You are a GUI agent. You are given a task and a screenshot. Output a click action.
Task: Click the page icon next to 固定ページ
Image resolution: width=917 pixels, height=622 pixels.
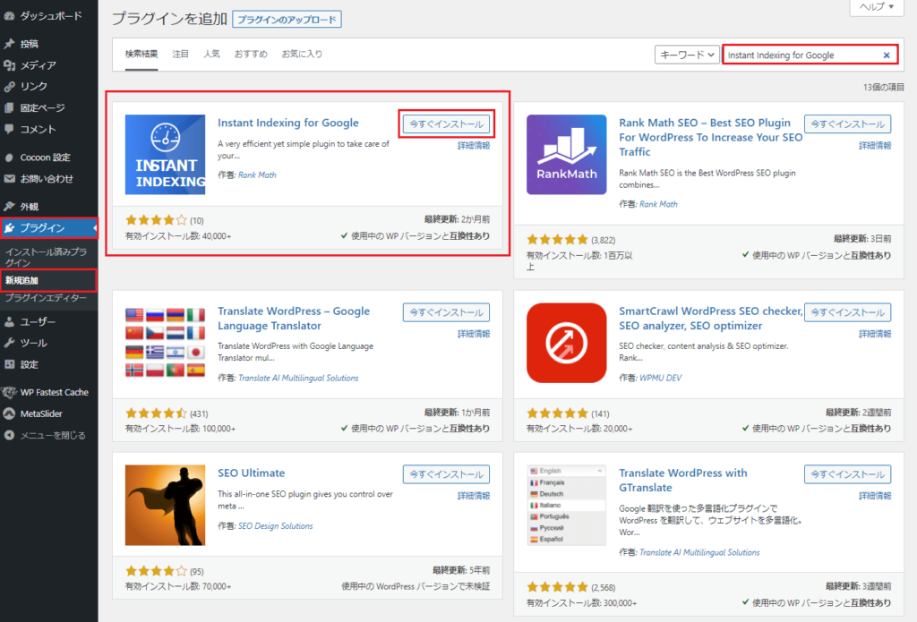click(x=9, y=107)
